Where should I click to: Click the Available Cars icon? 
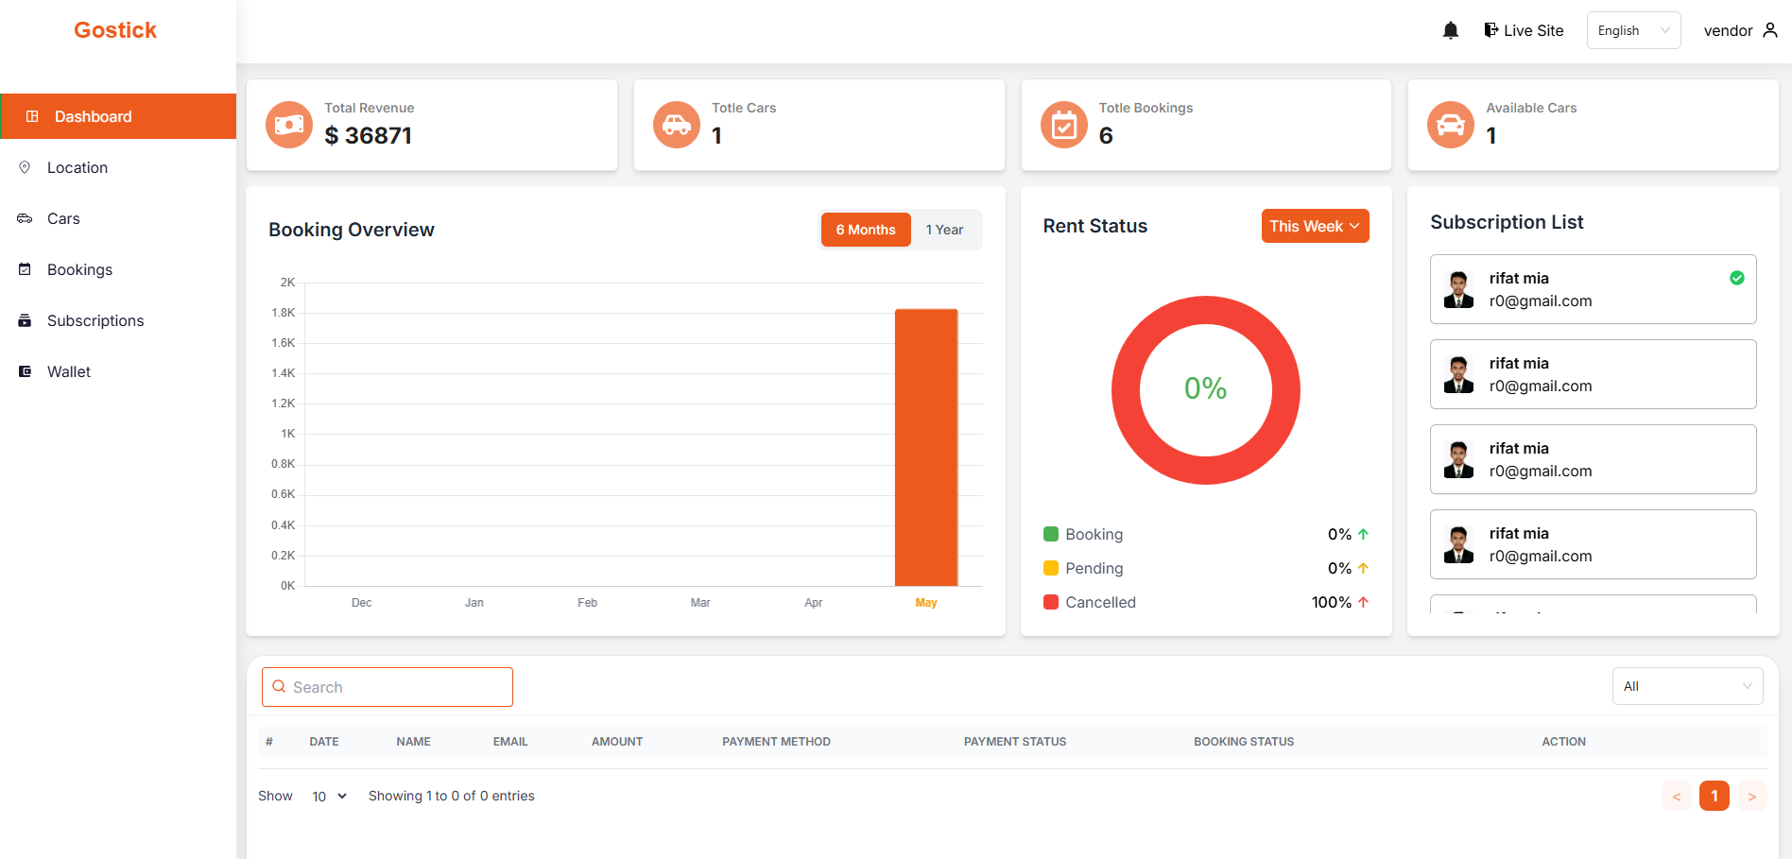[x=1451, y=125]
